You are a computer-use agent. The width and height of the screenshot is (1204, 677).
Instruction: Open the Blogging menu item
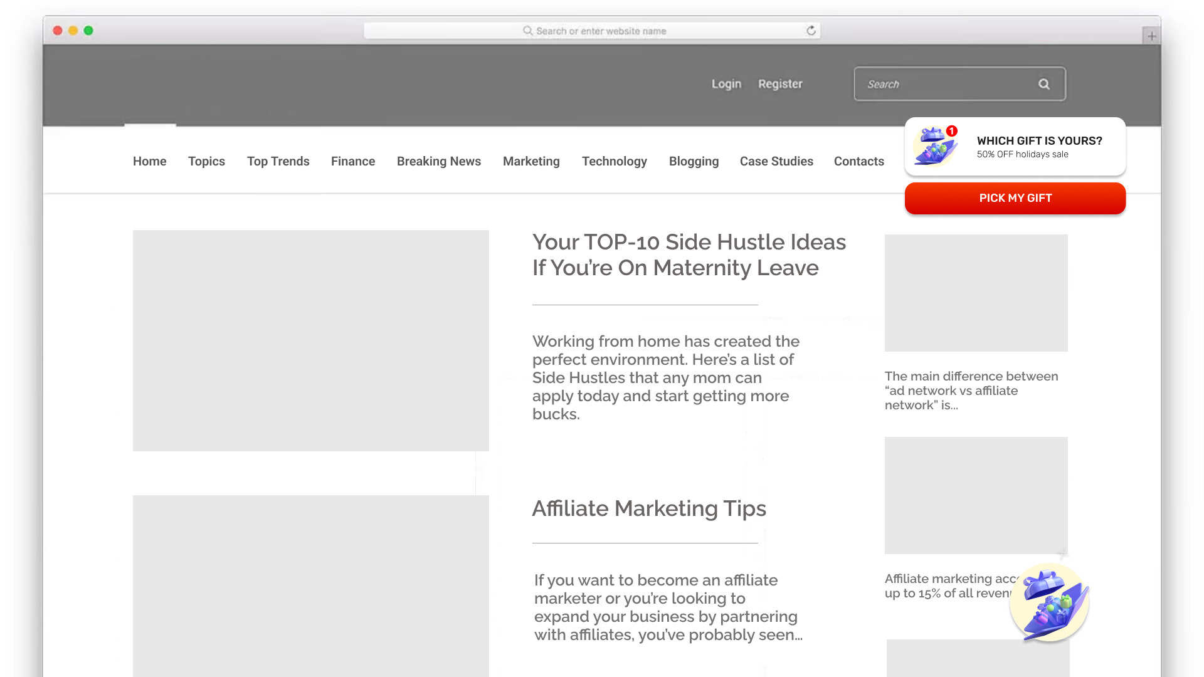tap(694, 161)
